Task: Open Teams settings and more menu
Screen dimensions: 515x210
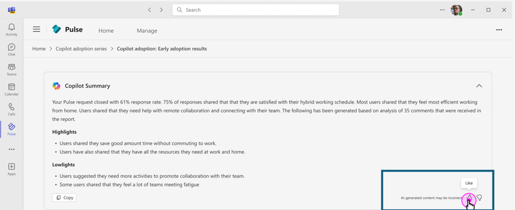Action: click(442, 10)
